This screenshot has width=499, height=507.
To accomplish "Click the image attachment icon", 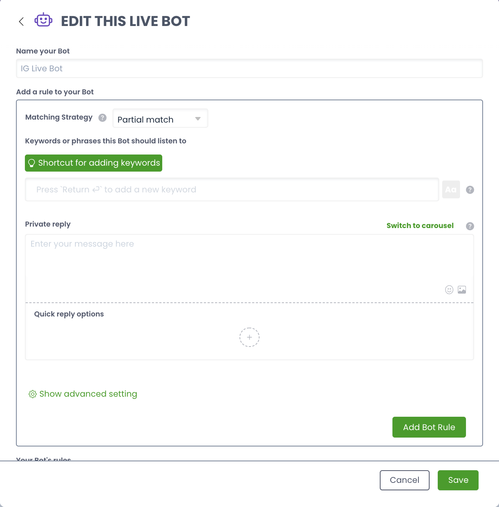I will [462, 290].
